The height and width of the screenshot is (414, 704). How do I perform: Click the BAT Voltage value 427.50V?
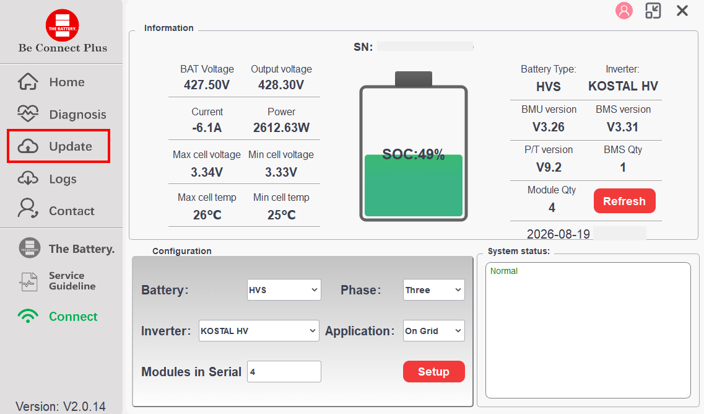[207, 85]
